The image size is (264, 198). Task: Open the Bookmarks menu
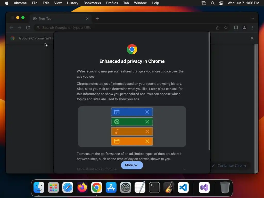pos(92,3)
